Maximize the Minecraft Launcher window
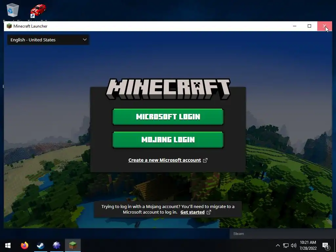 [x=309, y=26]
